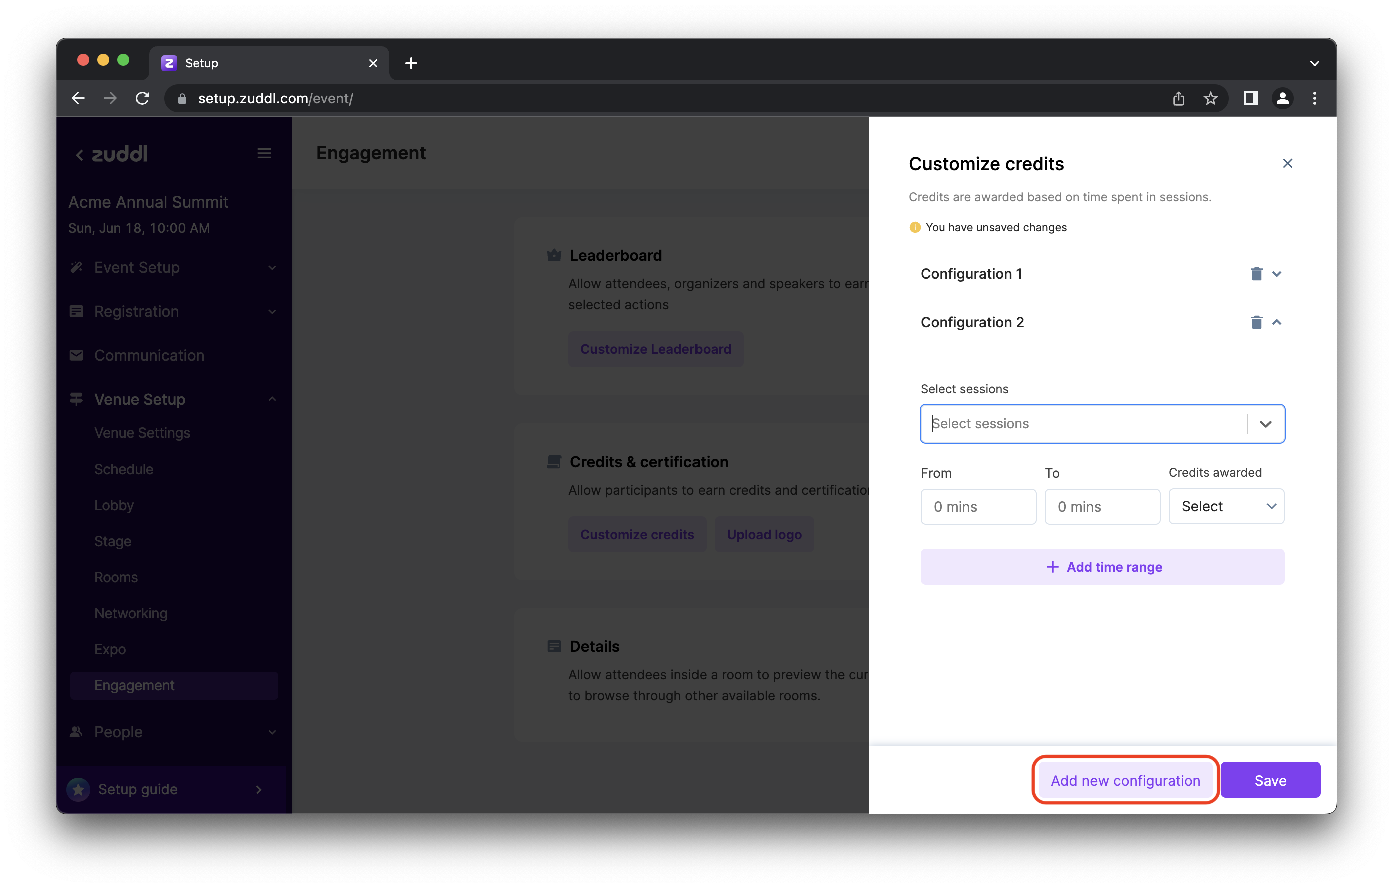Open the Select sessions dropdown
Screen dimensions: 1393x888
click(x=1266, y=424)
